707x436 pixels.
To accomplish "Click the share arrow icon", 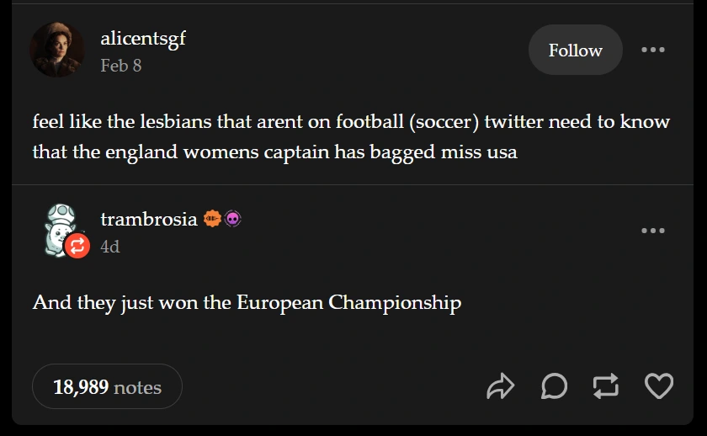I will click(x=501, y=386).
